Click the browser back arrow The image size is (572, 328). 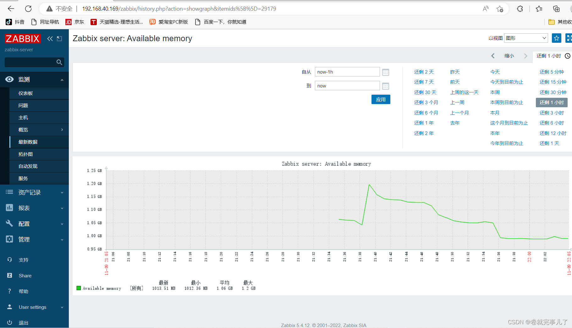pyautogui.click(x=11, y=9)
